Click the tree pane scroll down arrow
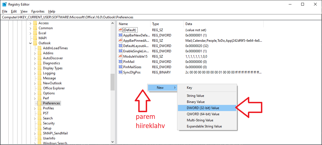This screenshot has height=145, width=322. click(x=112, y=142)
